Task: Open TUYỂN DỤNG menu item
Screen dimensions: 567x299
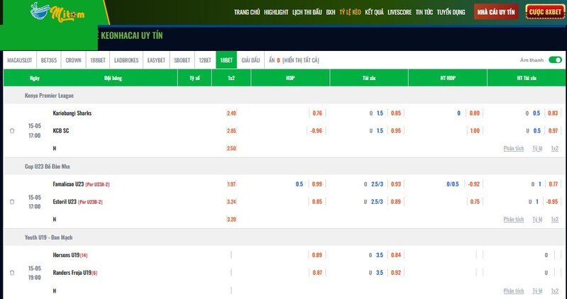Action: tap(451, 12)
